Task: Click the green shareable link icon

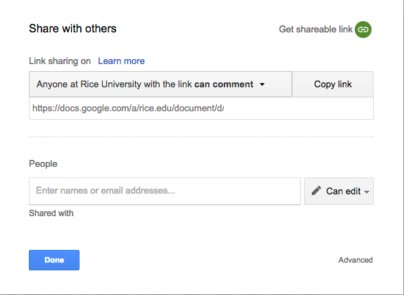Action: 363,30
